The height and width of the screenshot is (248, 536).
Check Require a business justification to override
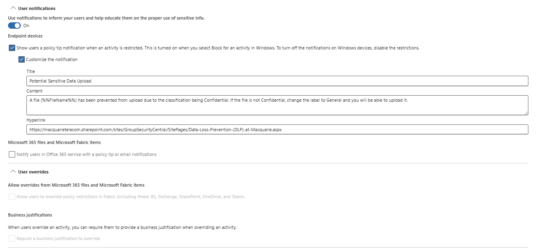(x=12, y=238)
